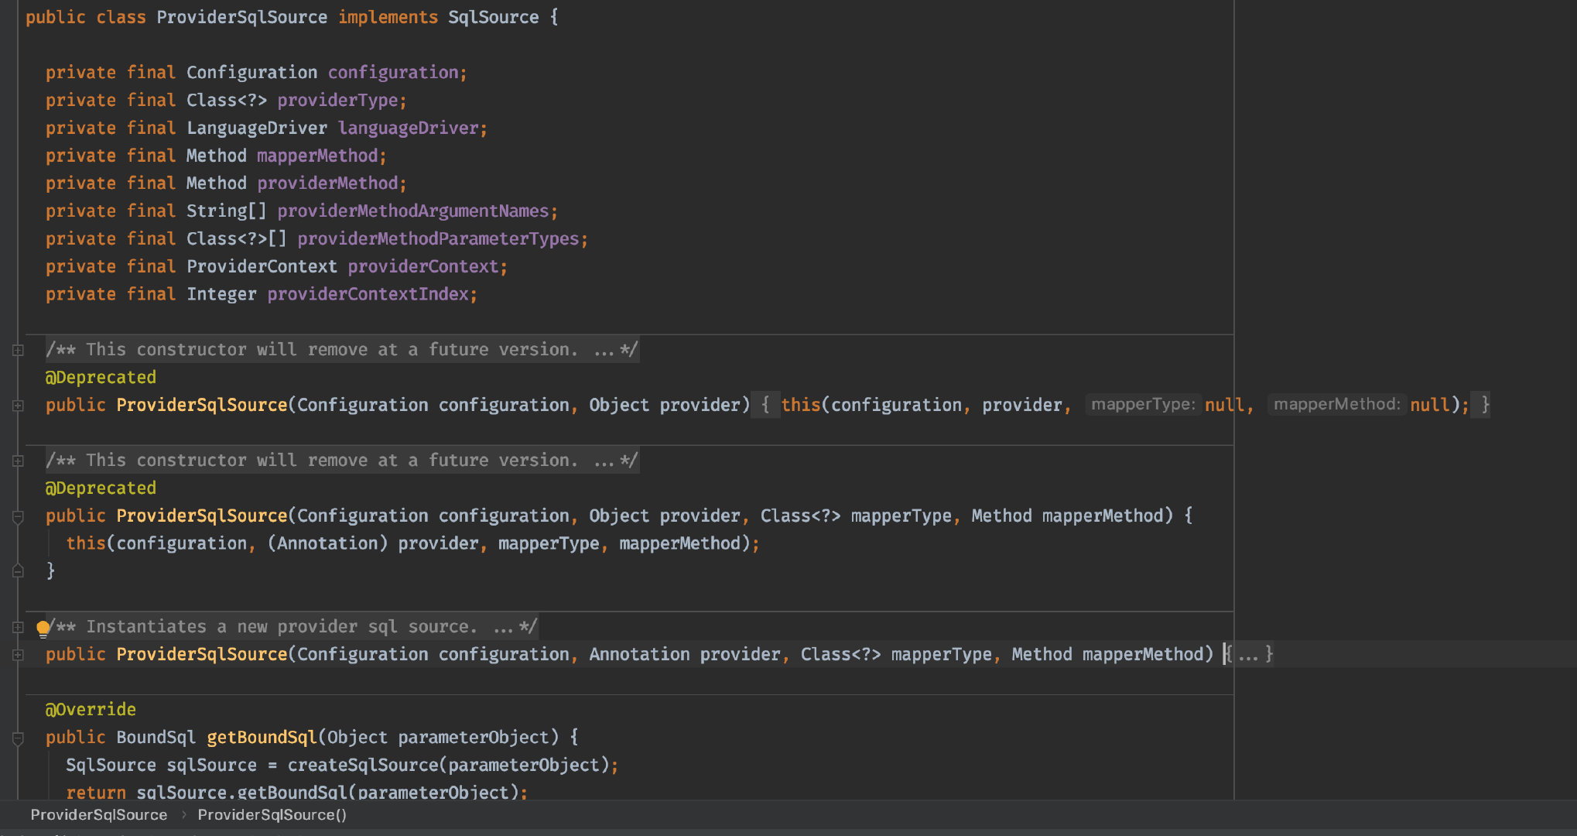Click the @Override annotation above getBoundSql
Screen dimensions: 1577x836
point(91,709)
